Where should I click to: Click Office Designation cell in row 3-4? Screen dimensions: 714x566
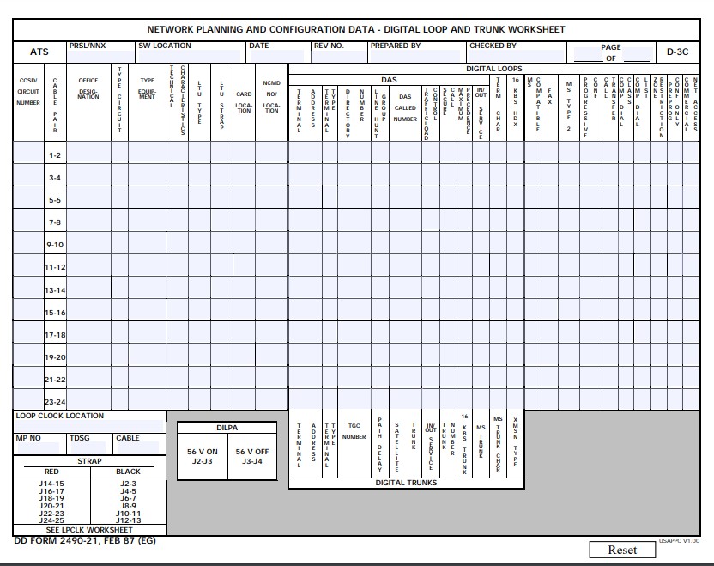point(88,174)
